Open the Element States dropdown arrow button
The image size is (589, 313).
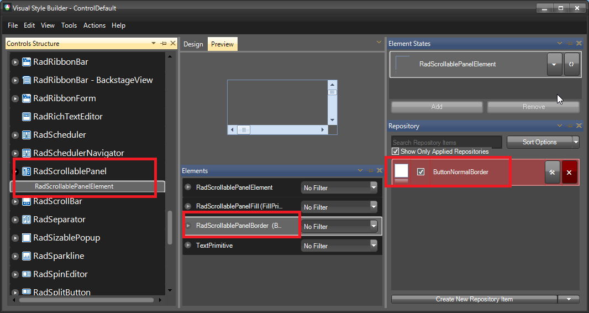(x=554, y=64)
